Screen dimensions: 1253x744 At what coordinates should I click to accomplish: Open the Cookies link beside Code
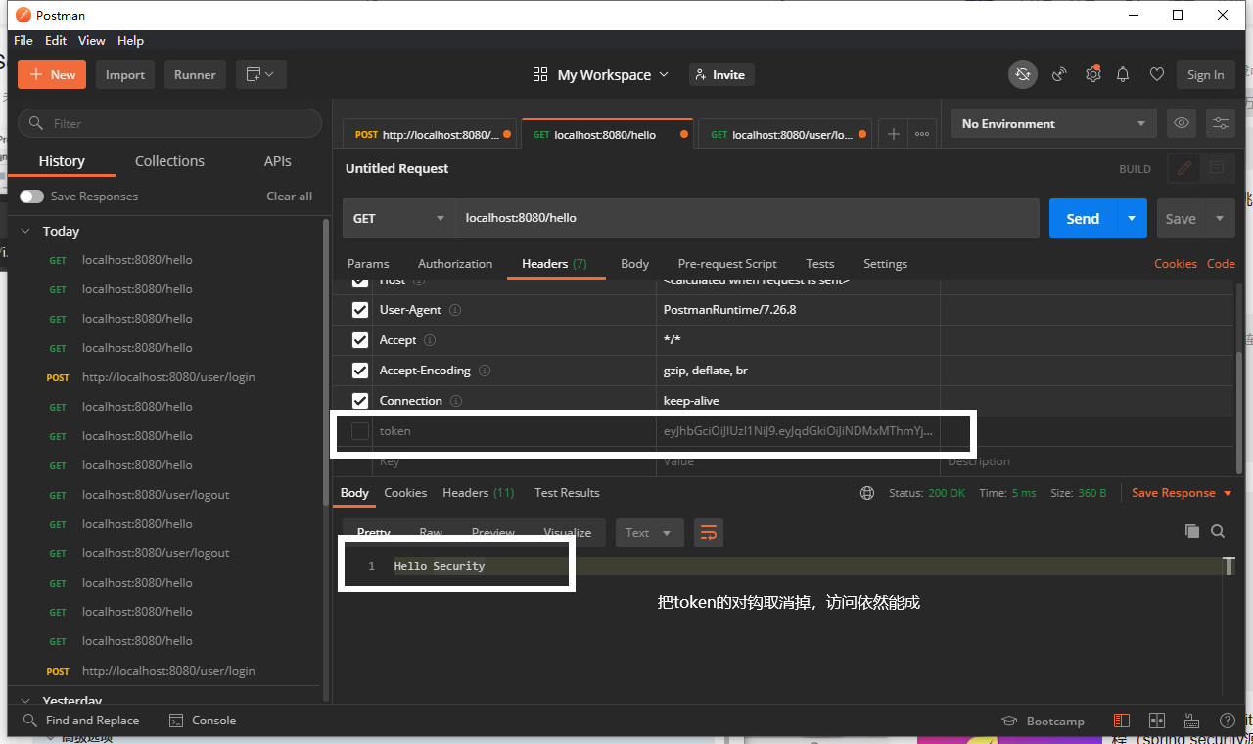[x=1176, y=264]
